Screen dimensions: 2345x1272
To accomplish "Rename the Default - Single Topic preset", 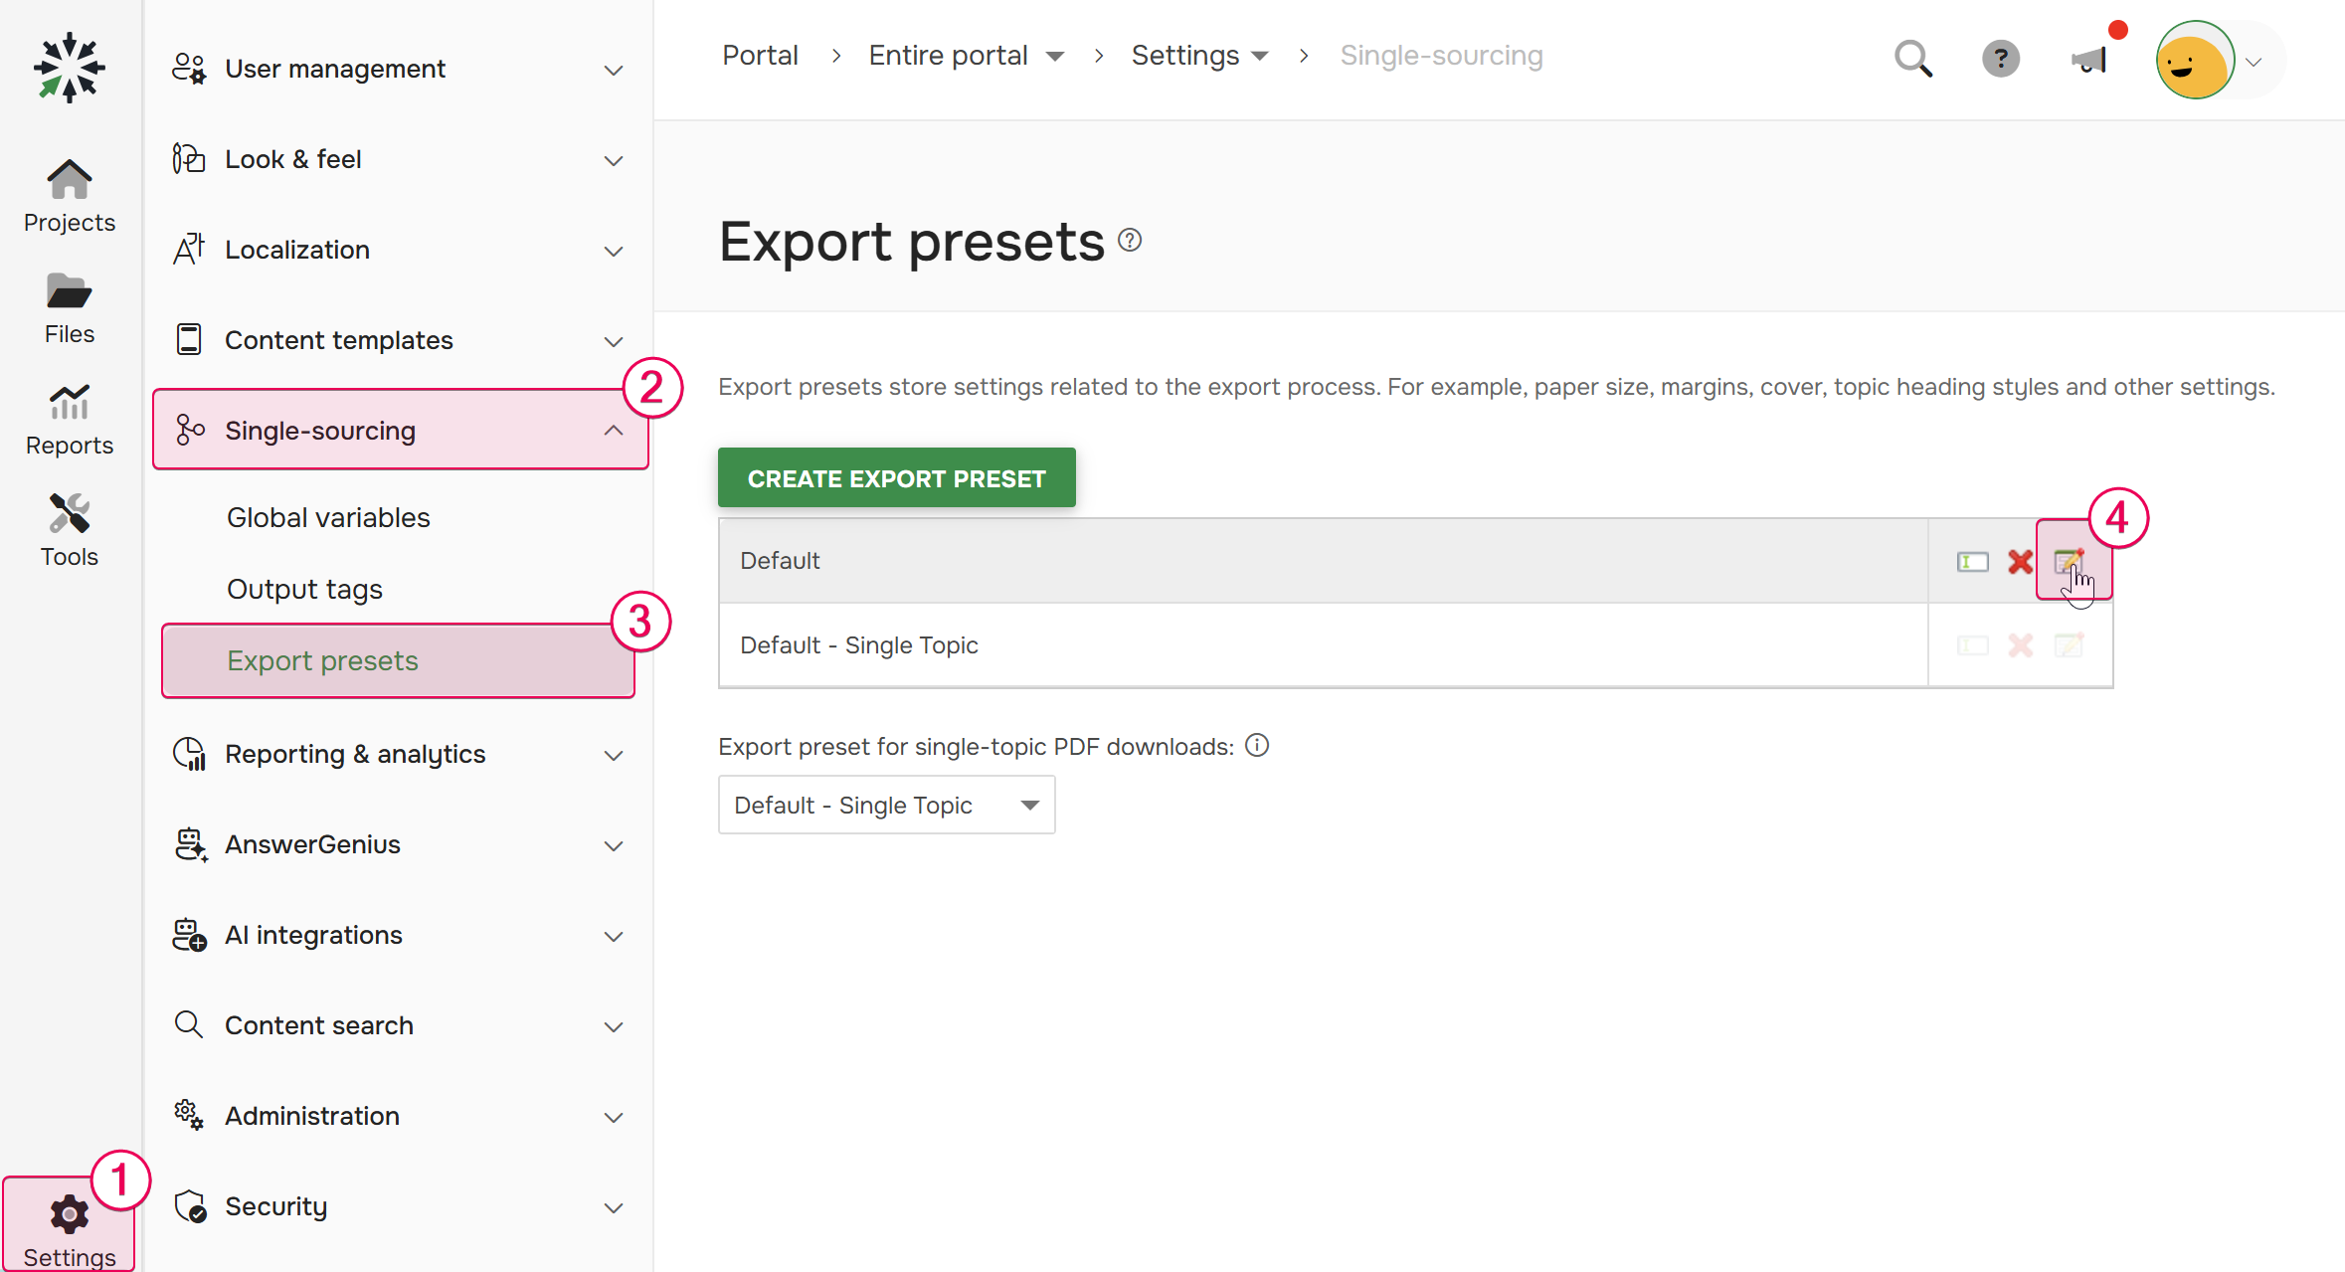I will point(1973,645).
